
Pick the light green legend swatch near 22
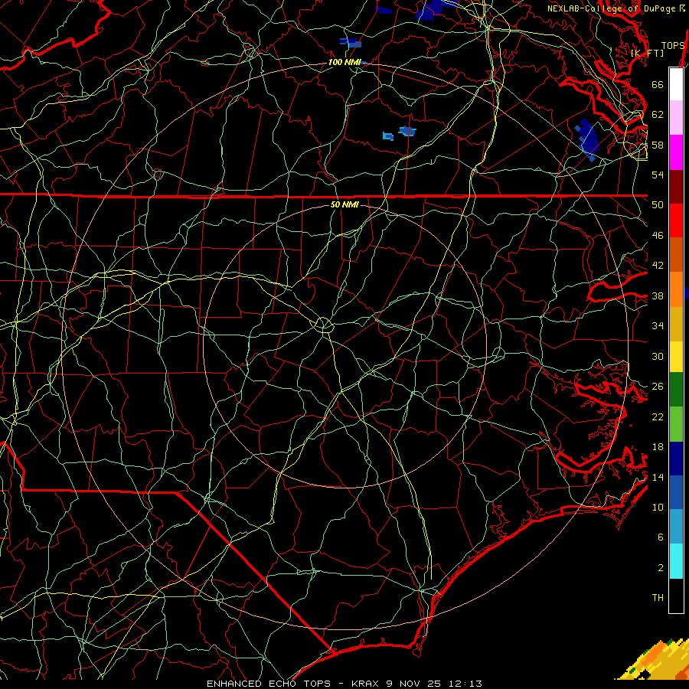676,424
